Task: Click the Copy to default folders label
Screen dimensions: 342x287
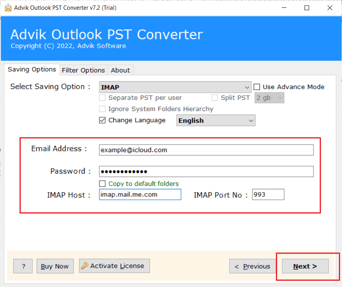Action: pos(143,183)
